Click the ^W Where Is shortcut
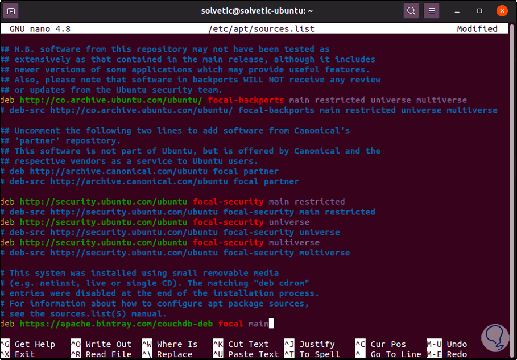The width and height of the screenshot is (517, 360). pyautogui.click(x=169, y=344)
